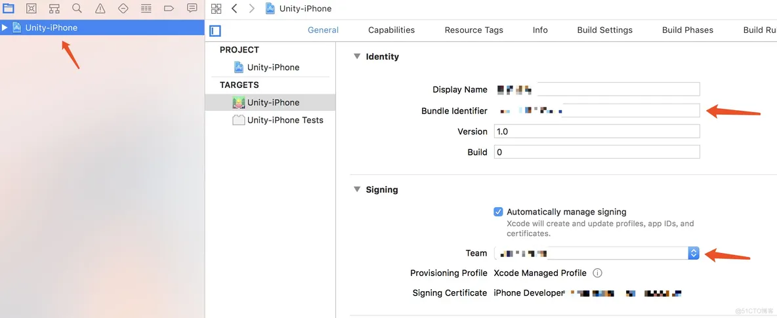Screen dimensions: 777x318
Task: Open the Debug navigator
Action: click(146, 8)
